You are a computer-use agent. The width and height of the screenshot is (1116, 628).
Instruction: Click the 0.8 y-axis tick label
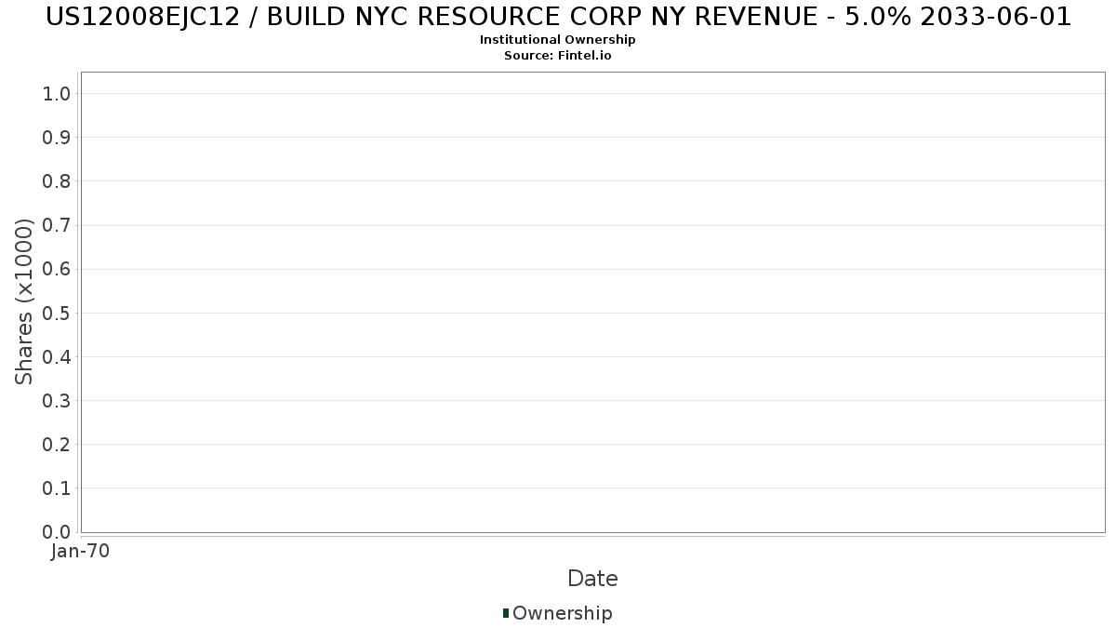tap(57, 181)
